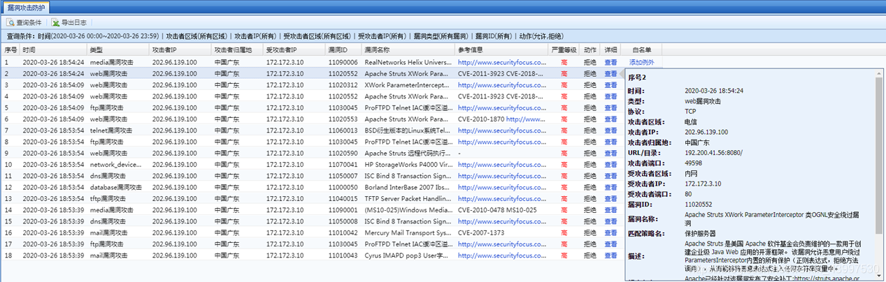Click the 漏洞ID column header

click(338, 50)
